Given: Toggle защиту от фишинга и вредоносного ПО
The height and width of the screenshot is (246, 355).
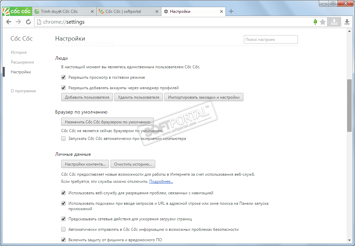Looking at the screenshot, I should (x=64, y=240).
